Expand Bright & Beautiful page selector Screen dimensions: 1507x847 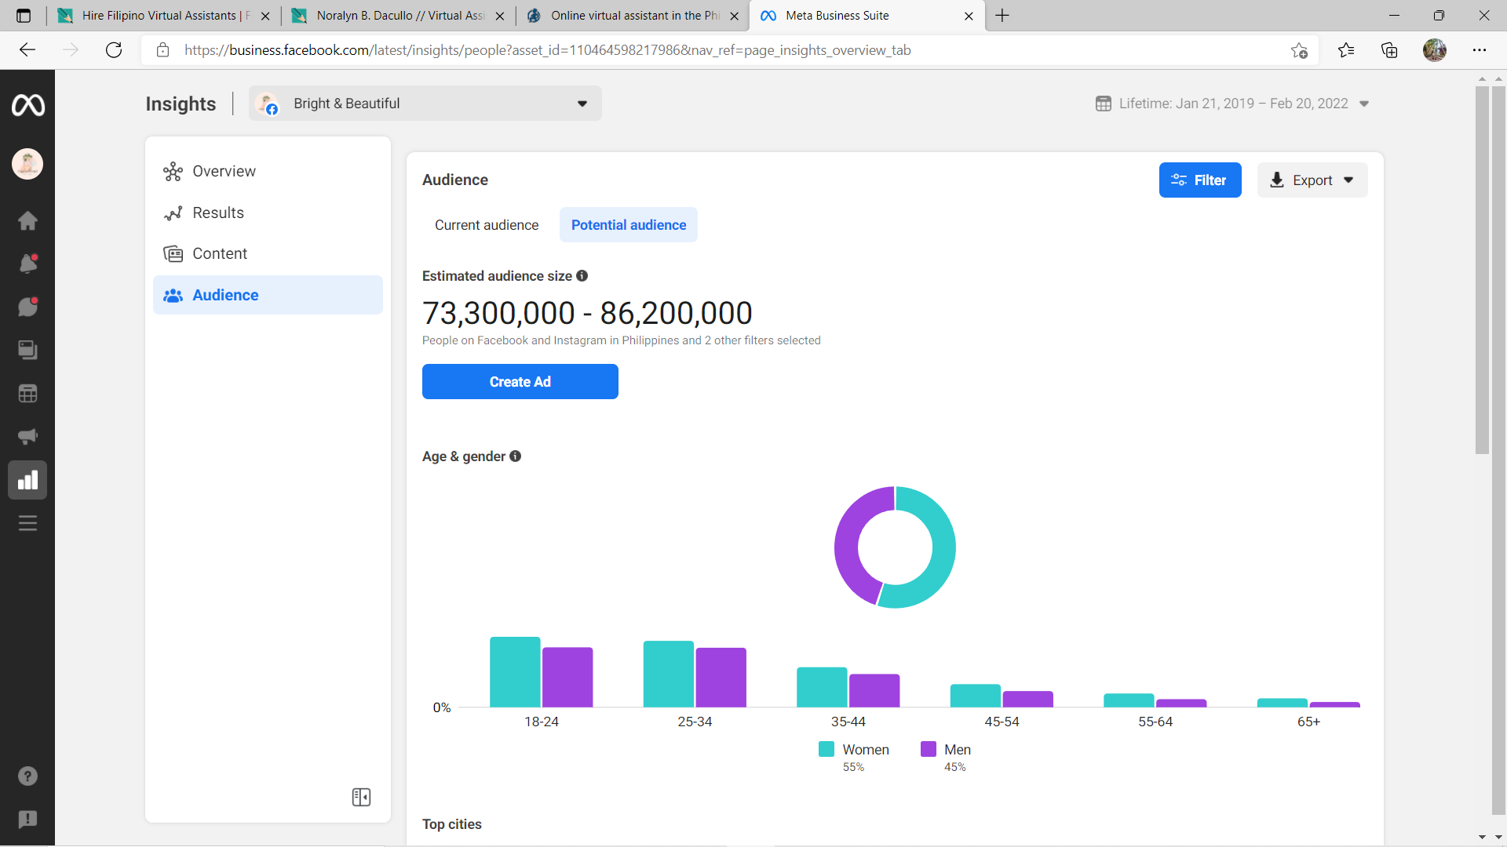425,104
